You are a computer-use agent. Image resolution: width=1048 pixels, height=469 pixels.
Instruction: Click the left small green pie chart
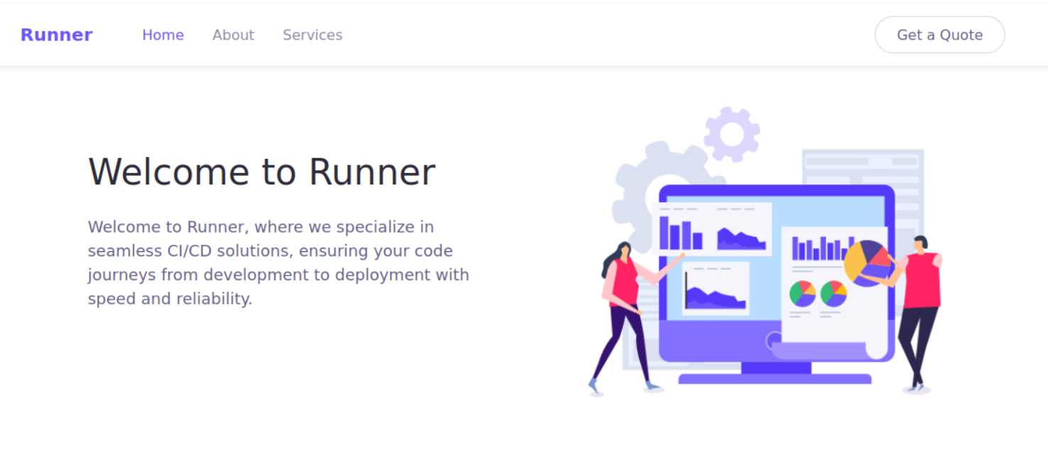pyautogui.click(x=802, y=293)
